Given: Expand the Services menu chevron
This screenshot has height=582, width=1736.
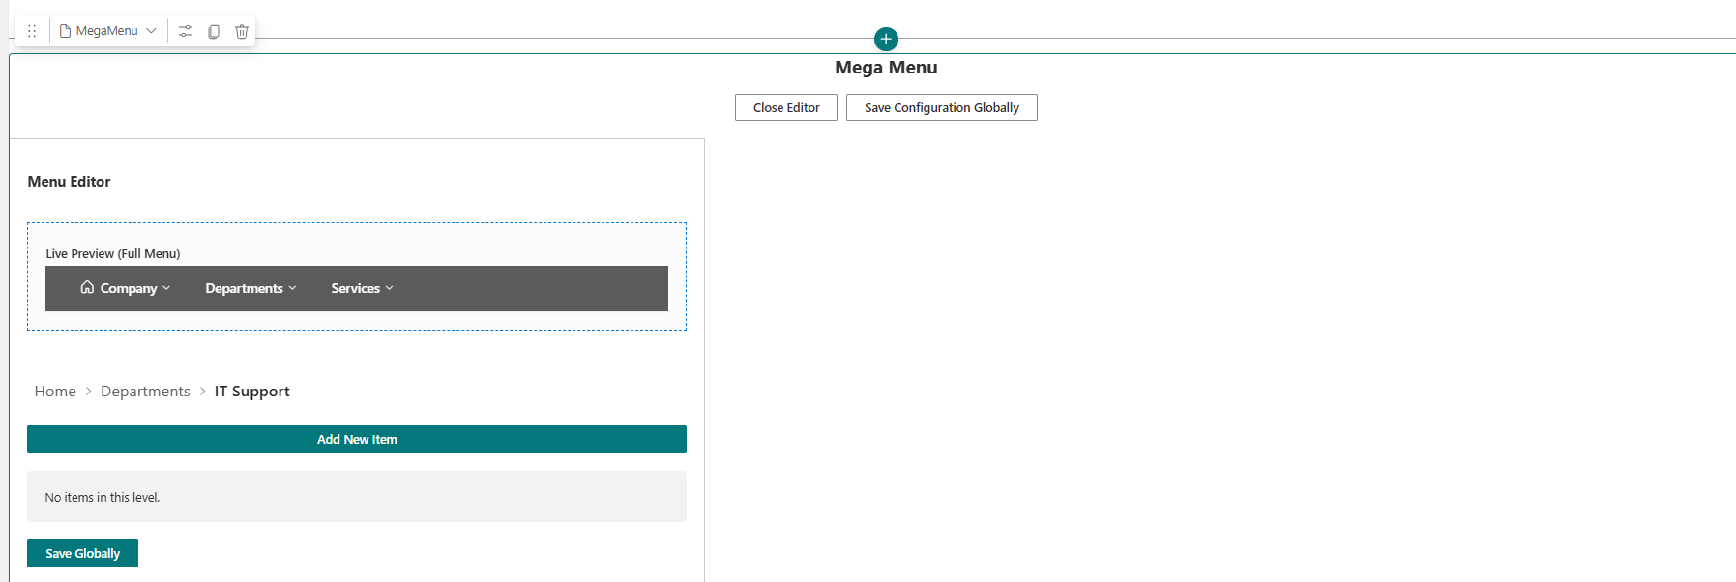Looking at the screenshot, I should click(x=390, y=288).
